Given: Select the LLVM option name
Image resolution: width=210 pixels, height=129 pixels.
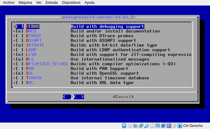Looking at the screenshot, I should (x=31, y=55).
